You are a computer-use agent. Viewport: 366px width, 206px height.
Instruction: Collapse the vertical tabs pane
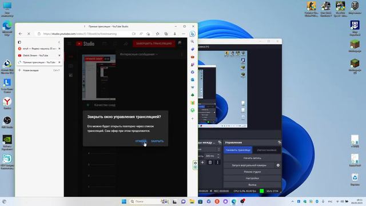pyautogui.click(x=59, y=42)
